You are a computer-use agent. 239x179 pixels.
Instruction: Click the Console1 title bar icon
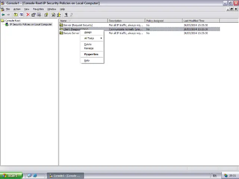coord(3,3)
